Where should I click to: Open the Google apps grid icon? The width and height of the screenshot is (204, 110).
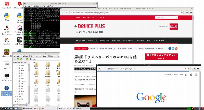[186, 75]
